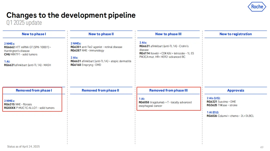This screenshot has height=151, width=270.
Task: Click the 'esophageal cancer' text line
Action: tap(150, 106)
